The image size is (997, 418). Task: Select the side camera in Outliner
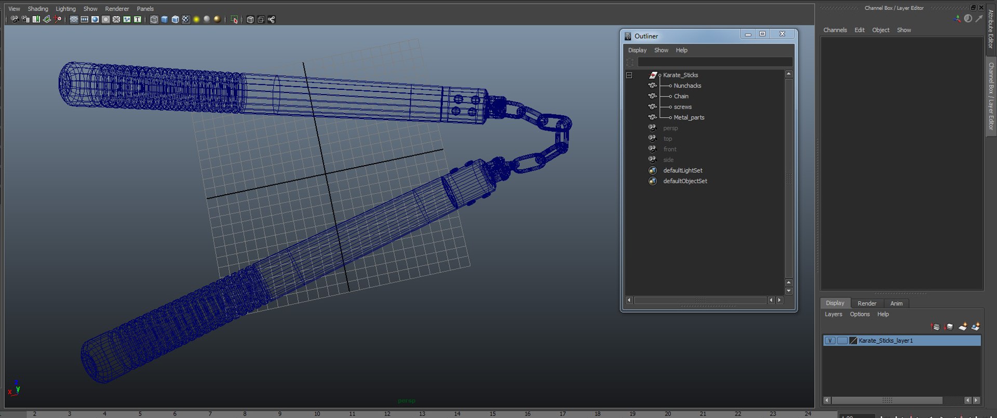(668, 160)
